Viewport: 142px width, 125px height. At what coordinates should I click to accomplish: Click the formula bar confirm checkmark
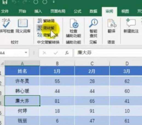click(56, 53)
